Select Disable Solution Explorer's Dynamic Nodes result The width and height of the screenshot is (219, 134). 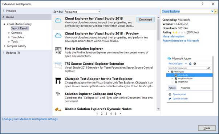tap(104, 109)
